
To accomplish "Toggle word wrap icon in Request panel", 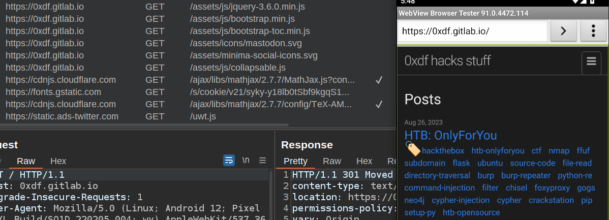I will click(229, 161).
